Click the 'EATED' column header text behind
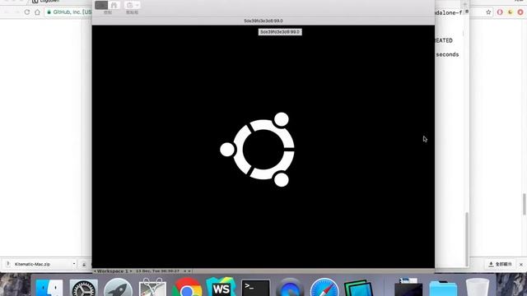The height and width of the screenshot is (296, 527). [x=444, y=40]
